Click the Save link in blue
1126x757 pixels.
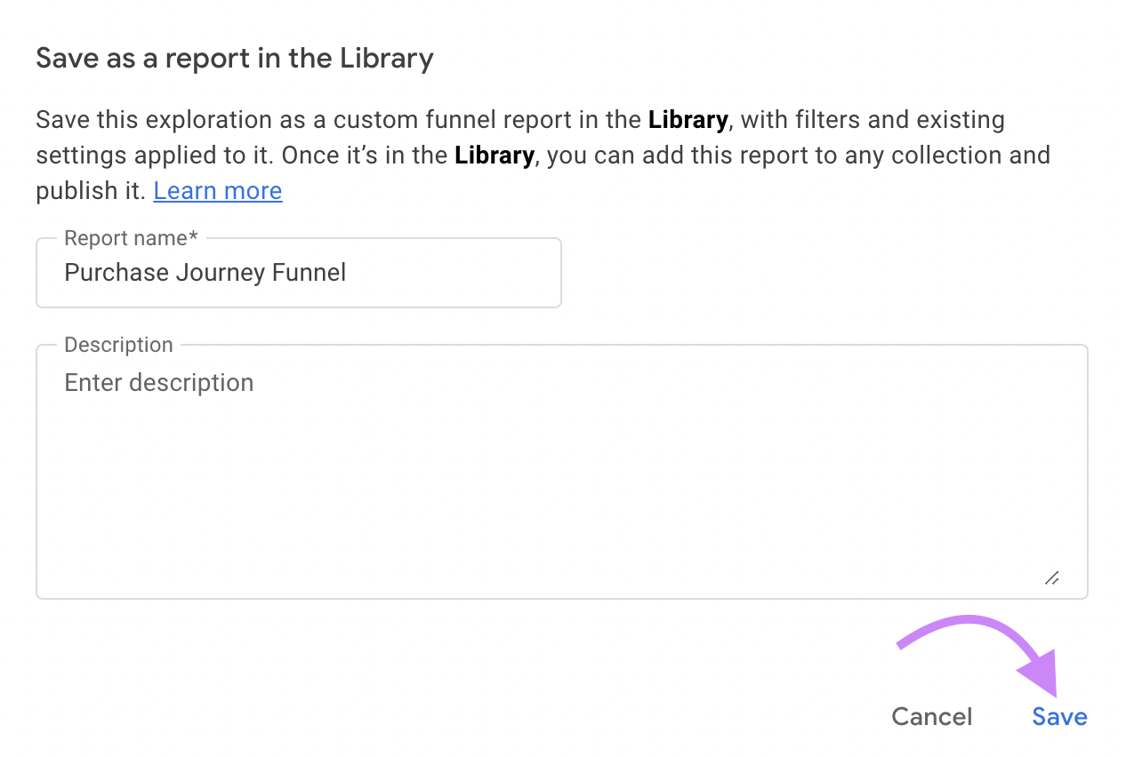(1058, 716)
